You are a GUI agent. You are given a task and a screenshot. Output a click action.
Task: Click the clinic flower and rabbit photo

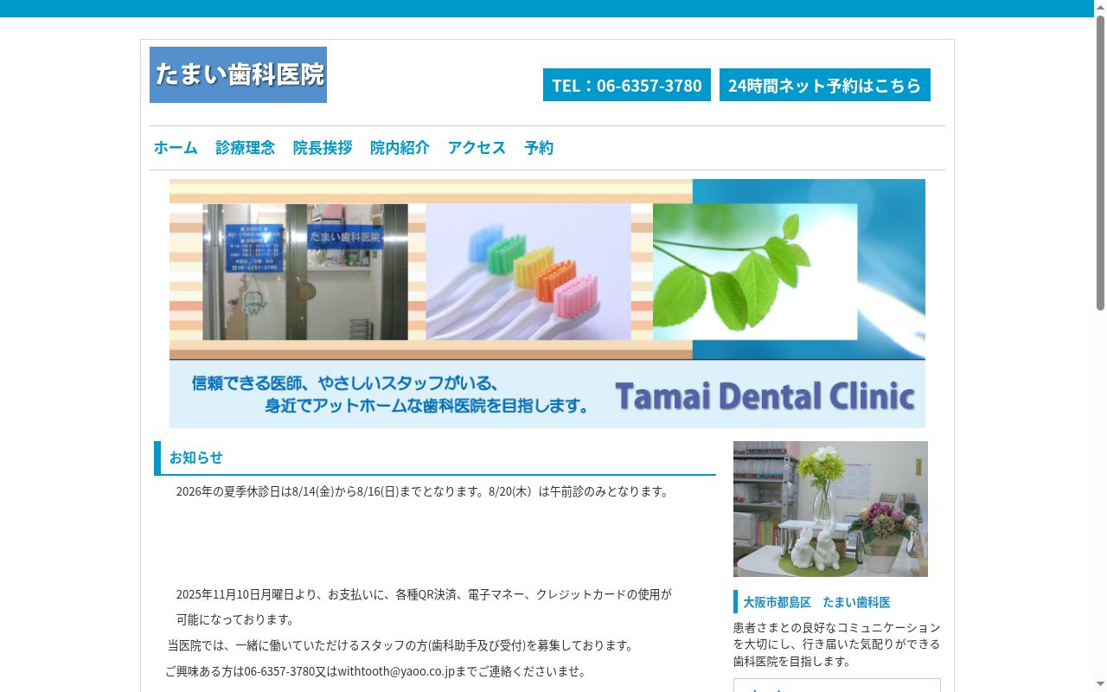pyautogui.click(x=830, y=509)
